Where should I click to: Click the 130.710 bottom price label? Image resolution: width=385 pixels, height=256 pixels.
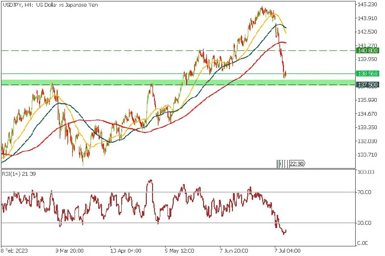pyautogui.click(x=366, y=155)
